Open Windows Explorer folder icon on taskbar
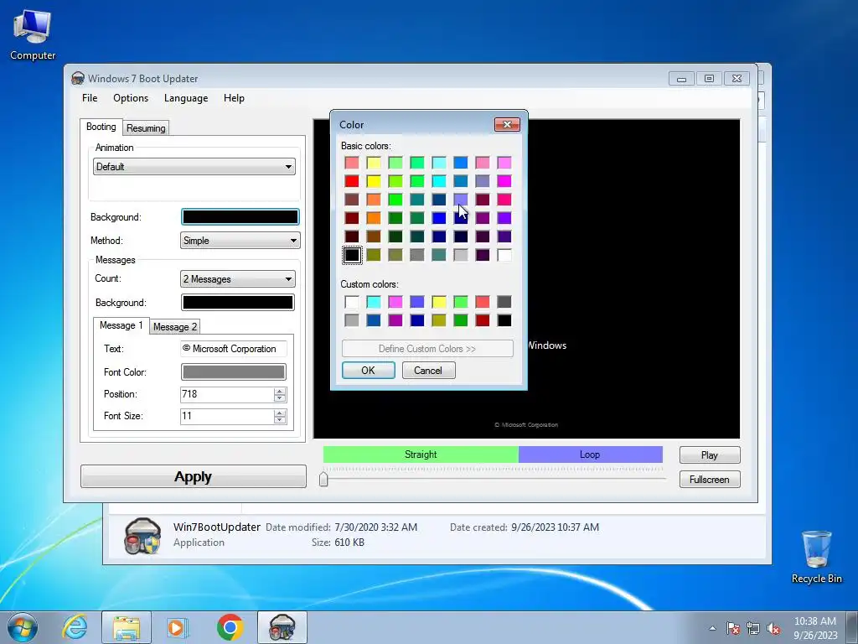Viewport: 858px width, 644px height. (127, 627)
